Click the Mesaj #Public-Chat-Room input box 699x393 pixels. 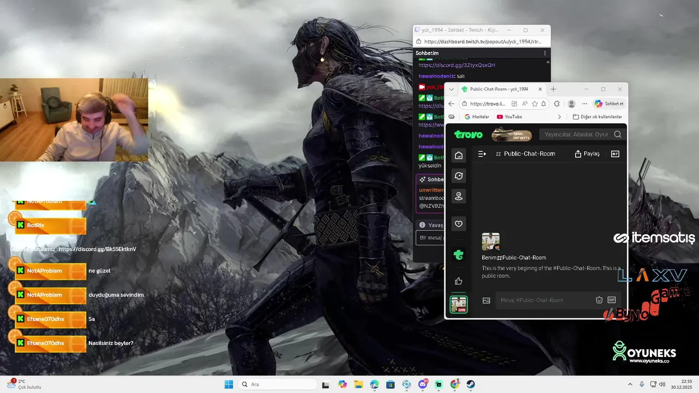[x=546, y=300]
